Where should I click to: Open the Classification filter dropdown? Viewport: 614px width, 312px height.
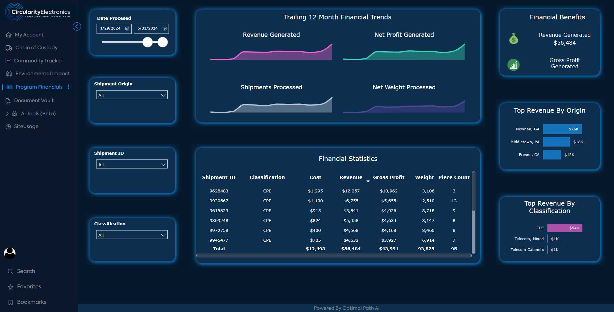(x=132, y=235)
